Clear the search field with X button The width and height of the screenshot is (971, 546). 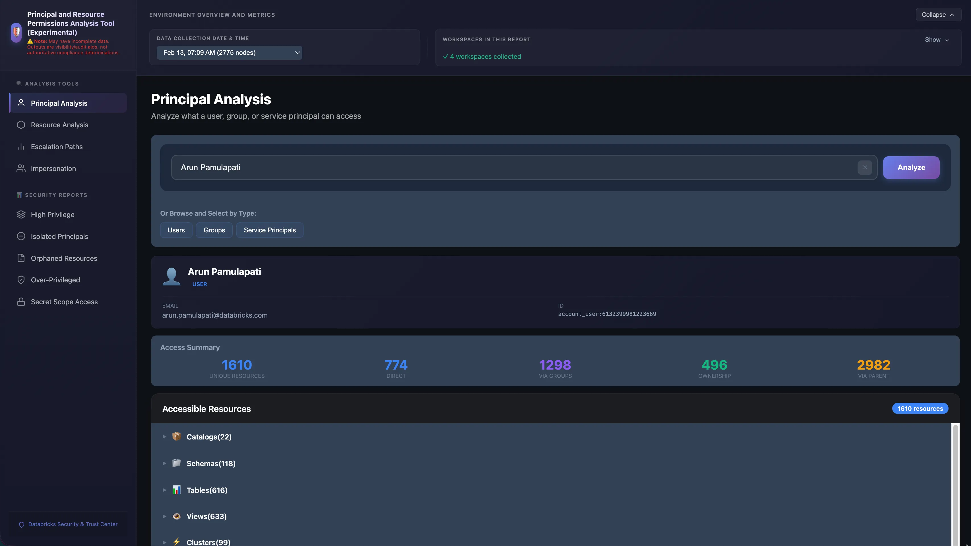tap(865, 168)
